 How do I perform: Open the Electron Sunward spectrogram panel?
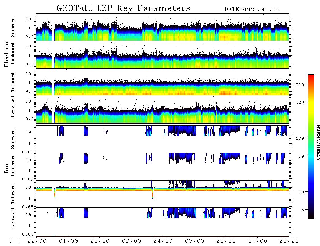coord(163,27)
